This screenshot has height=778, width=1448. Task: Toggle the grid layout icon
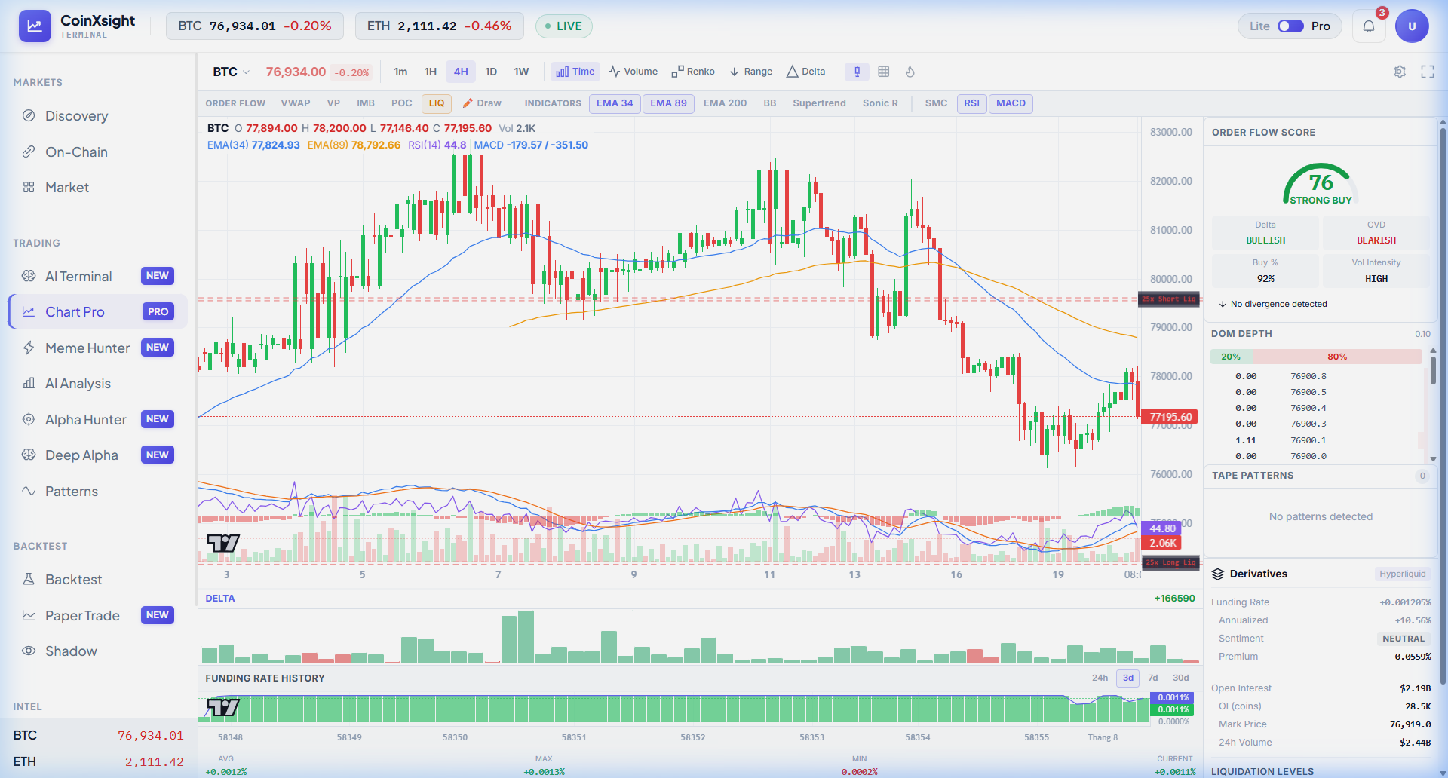click(x=884, y=72)
